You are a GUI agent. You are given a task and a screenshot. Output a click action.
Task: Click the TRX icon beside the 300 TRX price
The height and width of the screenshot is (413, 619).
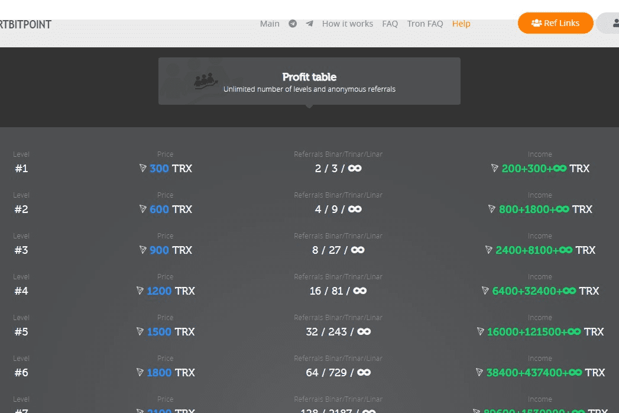click(x=142, y=168)
